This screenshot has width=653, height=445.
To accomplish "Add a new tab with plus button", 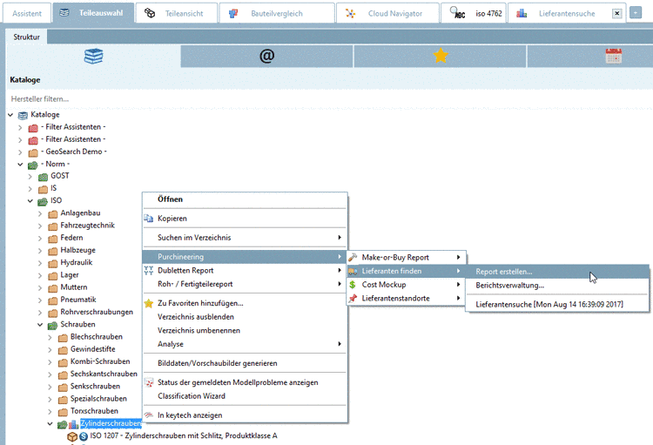I will pos(635,13).
